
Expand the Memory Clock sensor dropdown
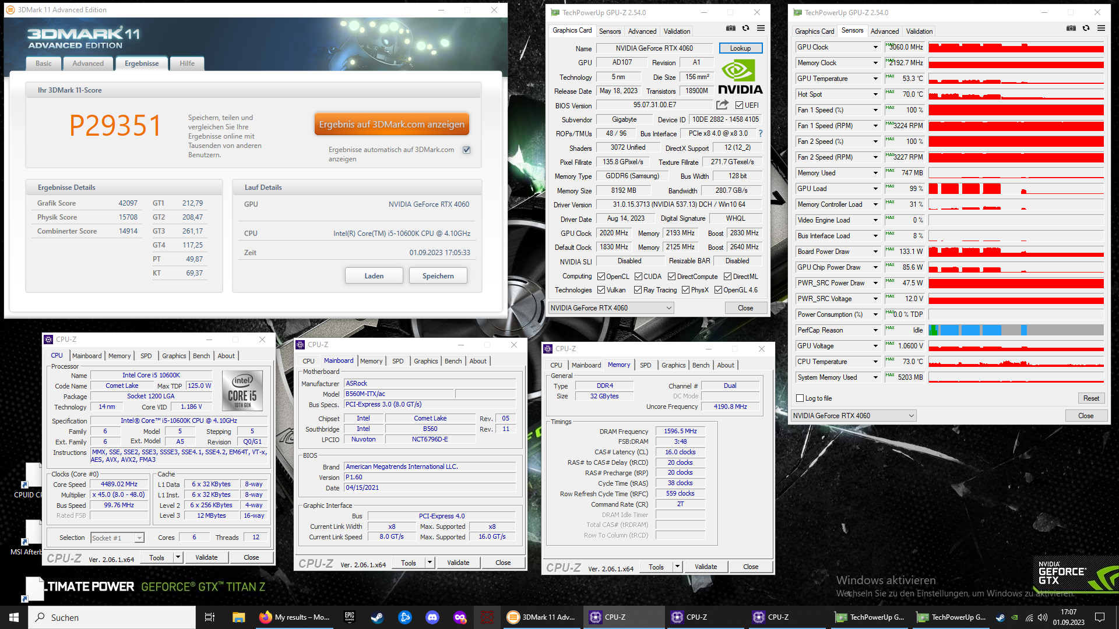(x=875, y=63)
